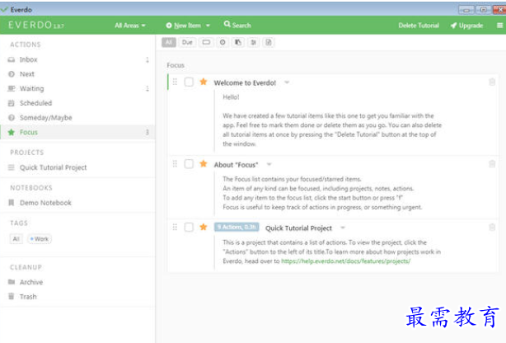This screenshot has width=506, height=343.
Task: Click the Upgrade button label
Action: pyautogui.click(x=471, y=26)
